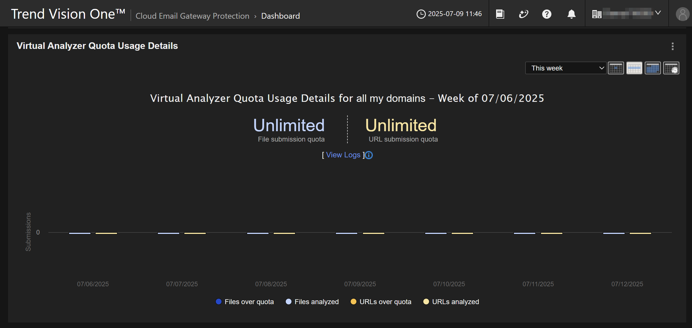Go to Cloud Email Gateway Protection breadcrumb
The width and height of the screenshot is (692, 328).
pyautogui.click(x=192, y=16)
